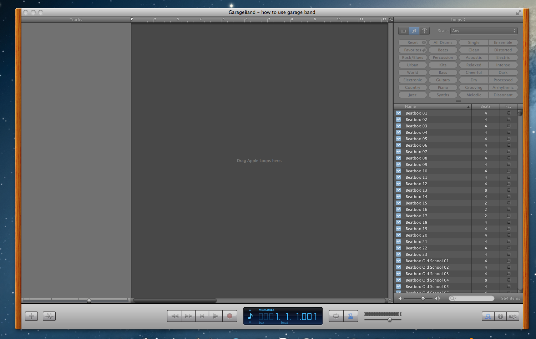Check the Fav box for Beatbox 22
536x339 pixels.
[x=509, y=248]
